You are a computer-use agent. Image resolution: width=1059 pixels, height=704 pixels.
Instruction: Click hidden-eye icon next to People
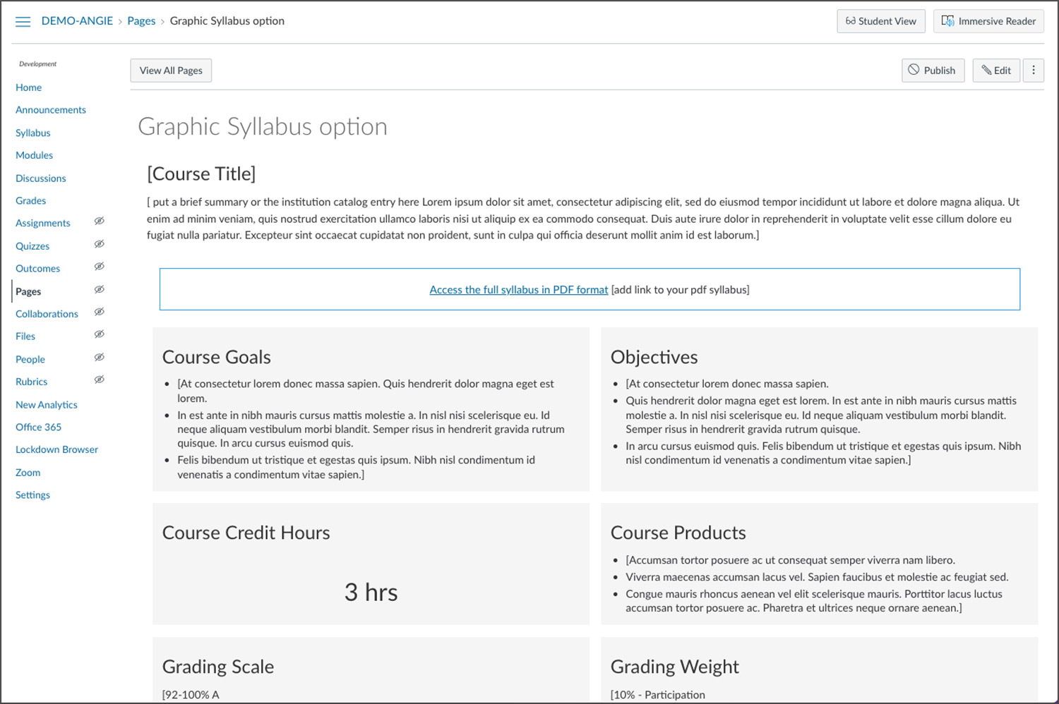click(x=100, y=358)
